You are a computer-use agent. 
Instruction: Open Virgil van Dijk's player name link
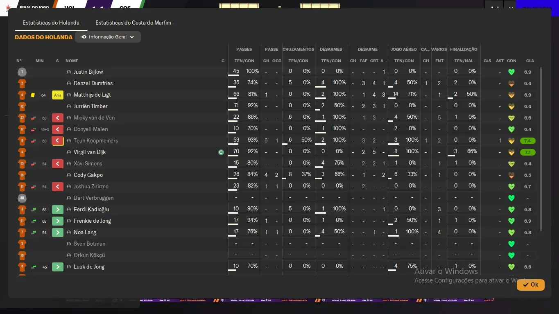tap(90, 152)
